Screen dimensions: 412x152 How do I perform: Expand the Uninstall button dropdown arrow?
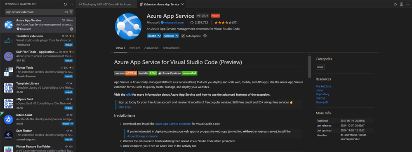click(177, 36)
